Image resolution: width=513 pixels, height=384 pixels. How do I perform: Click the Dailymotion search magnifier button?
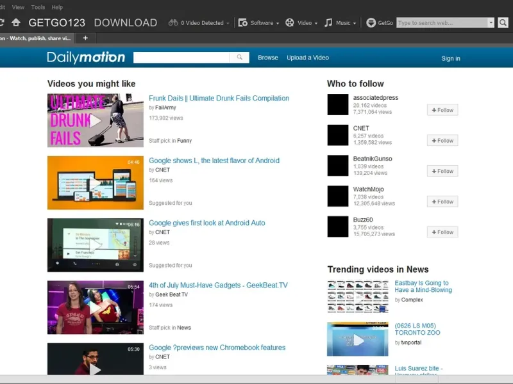[239, 58]
